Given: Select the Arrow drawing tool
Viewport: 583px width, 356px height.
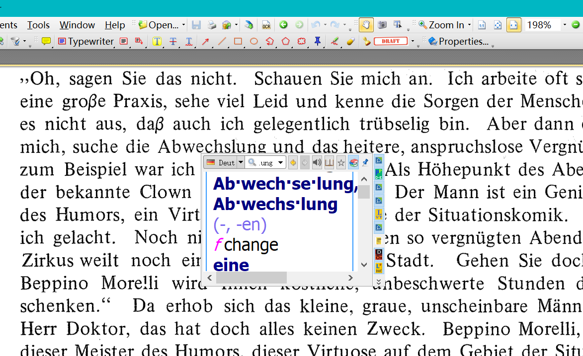Looking at the screenshot, I should pyautogui.click(x=205, y=41).
